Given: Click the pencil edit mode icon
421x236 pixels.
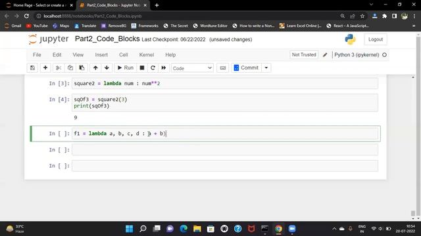Looking at the screenshot, I should pos(325,55).
